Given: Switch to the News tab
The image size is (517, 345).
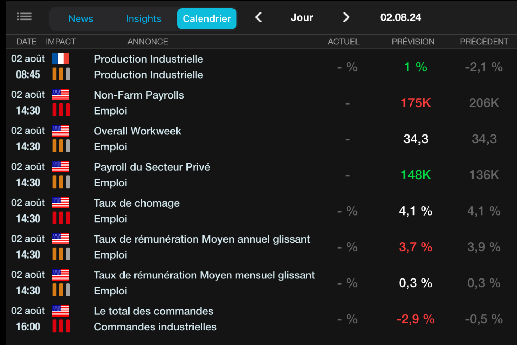Looking at the screenshot, I should coord(81,19).
